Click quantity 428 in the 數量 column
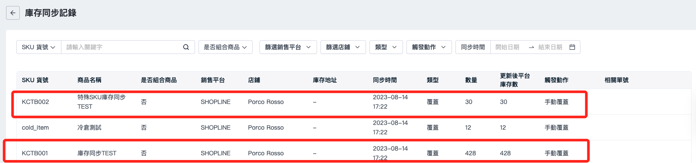Image resolution: width=696 pixels, height=163 pixels. coord(470,153)
